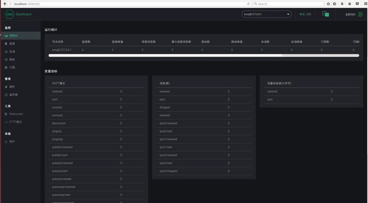Click the qos0/received metric row
The height and width of the screenshot is (203, 368).
point(204,123)
